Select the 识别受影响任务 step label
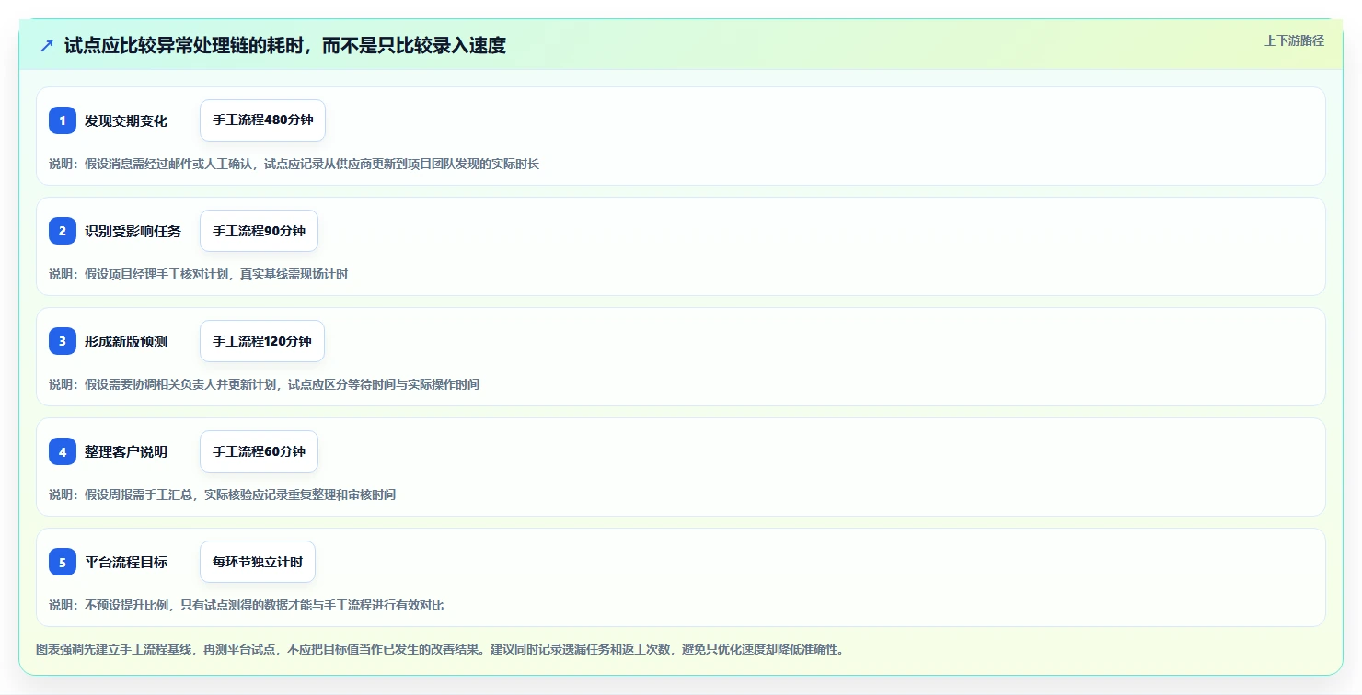 click(x=133, y=231)
